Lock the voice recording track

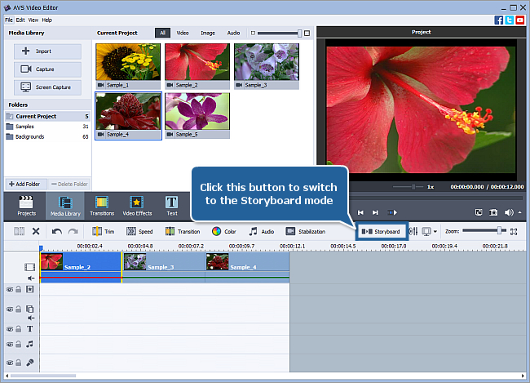coord(19,363)
